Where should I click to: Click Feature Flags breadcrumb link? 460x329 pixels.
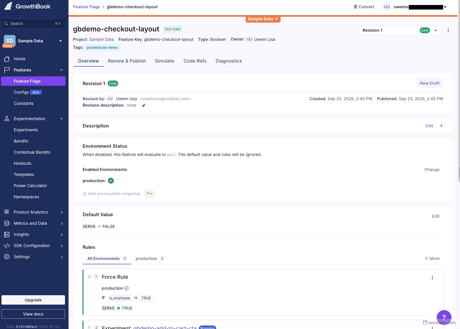[86, 7]
